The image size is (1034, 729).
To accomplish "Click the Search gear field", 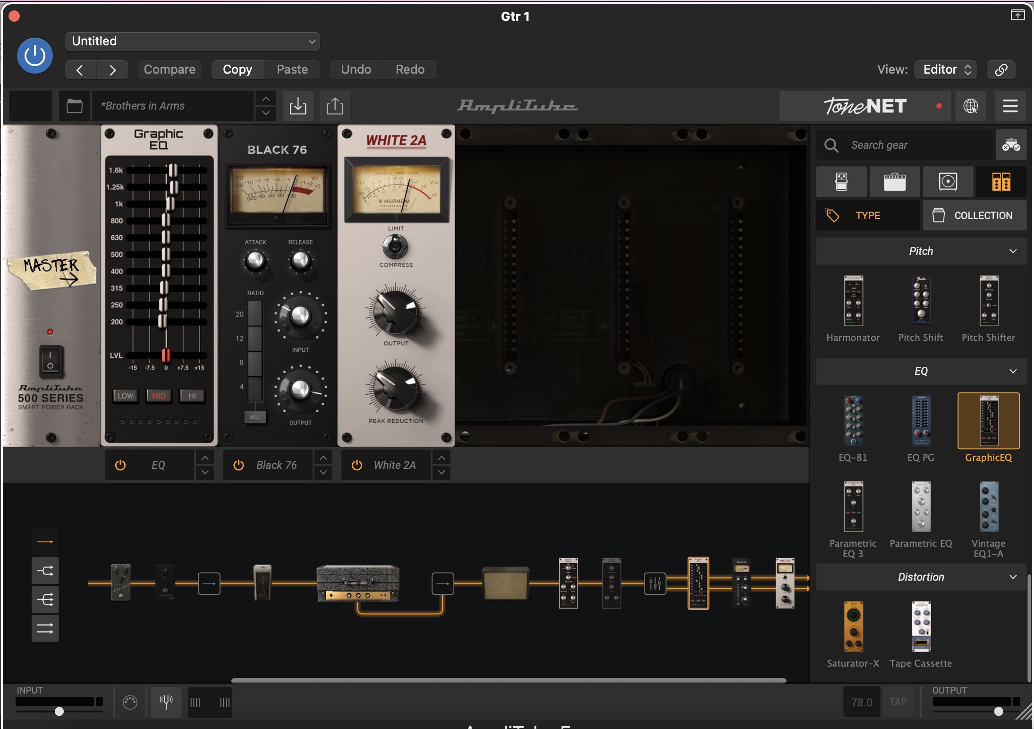I will (905, 145).
